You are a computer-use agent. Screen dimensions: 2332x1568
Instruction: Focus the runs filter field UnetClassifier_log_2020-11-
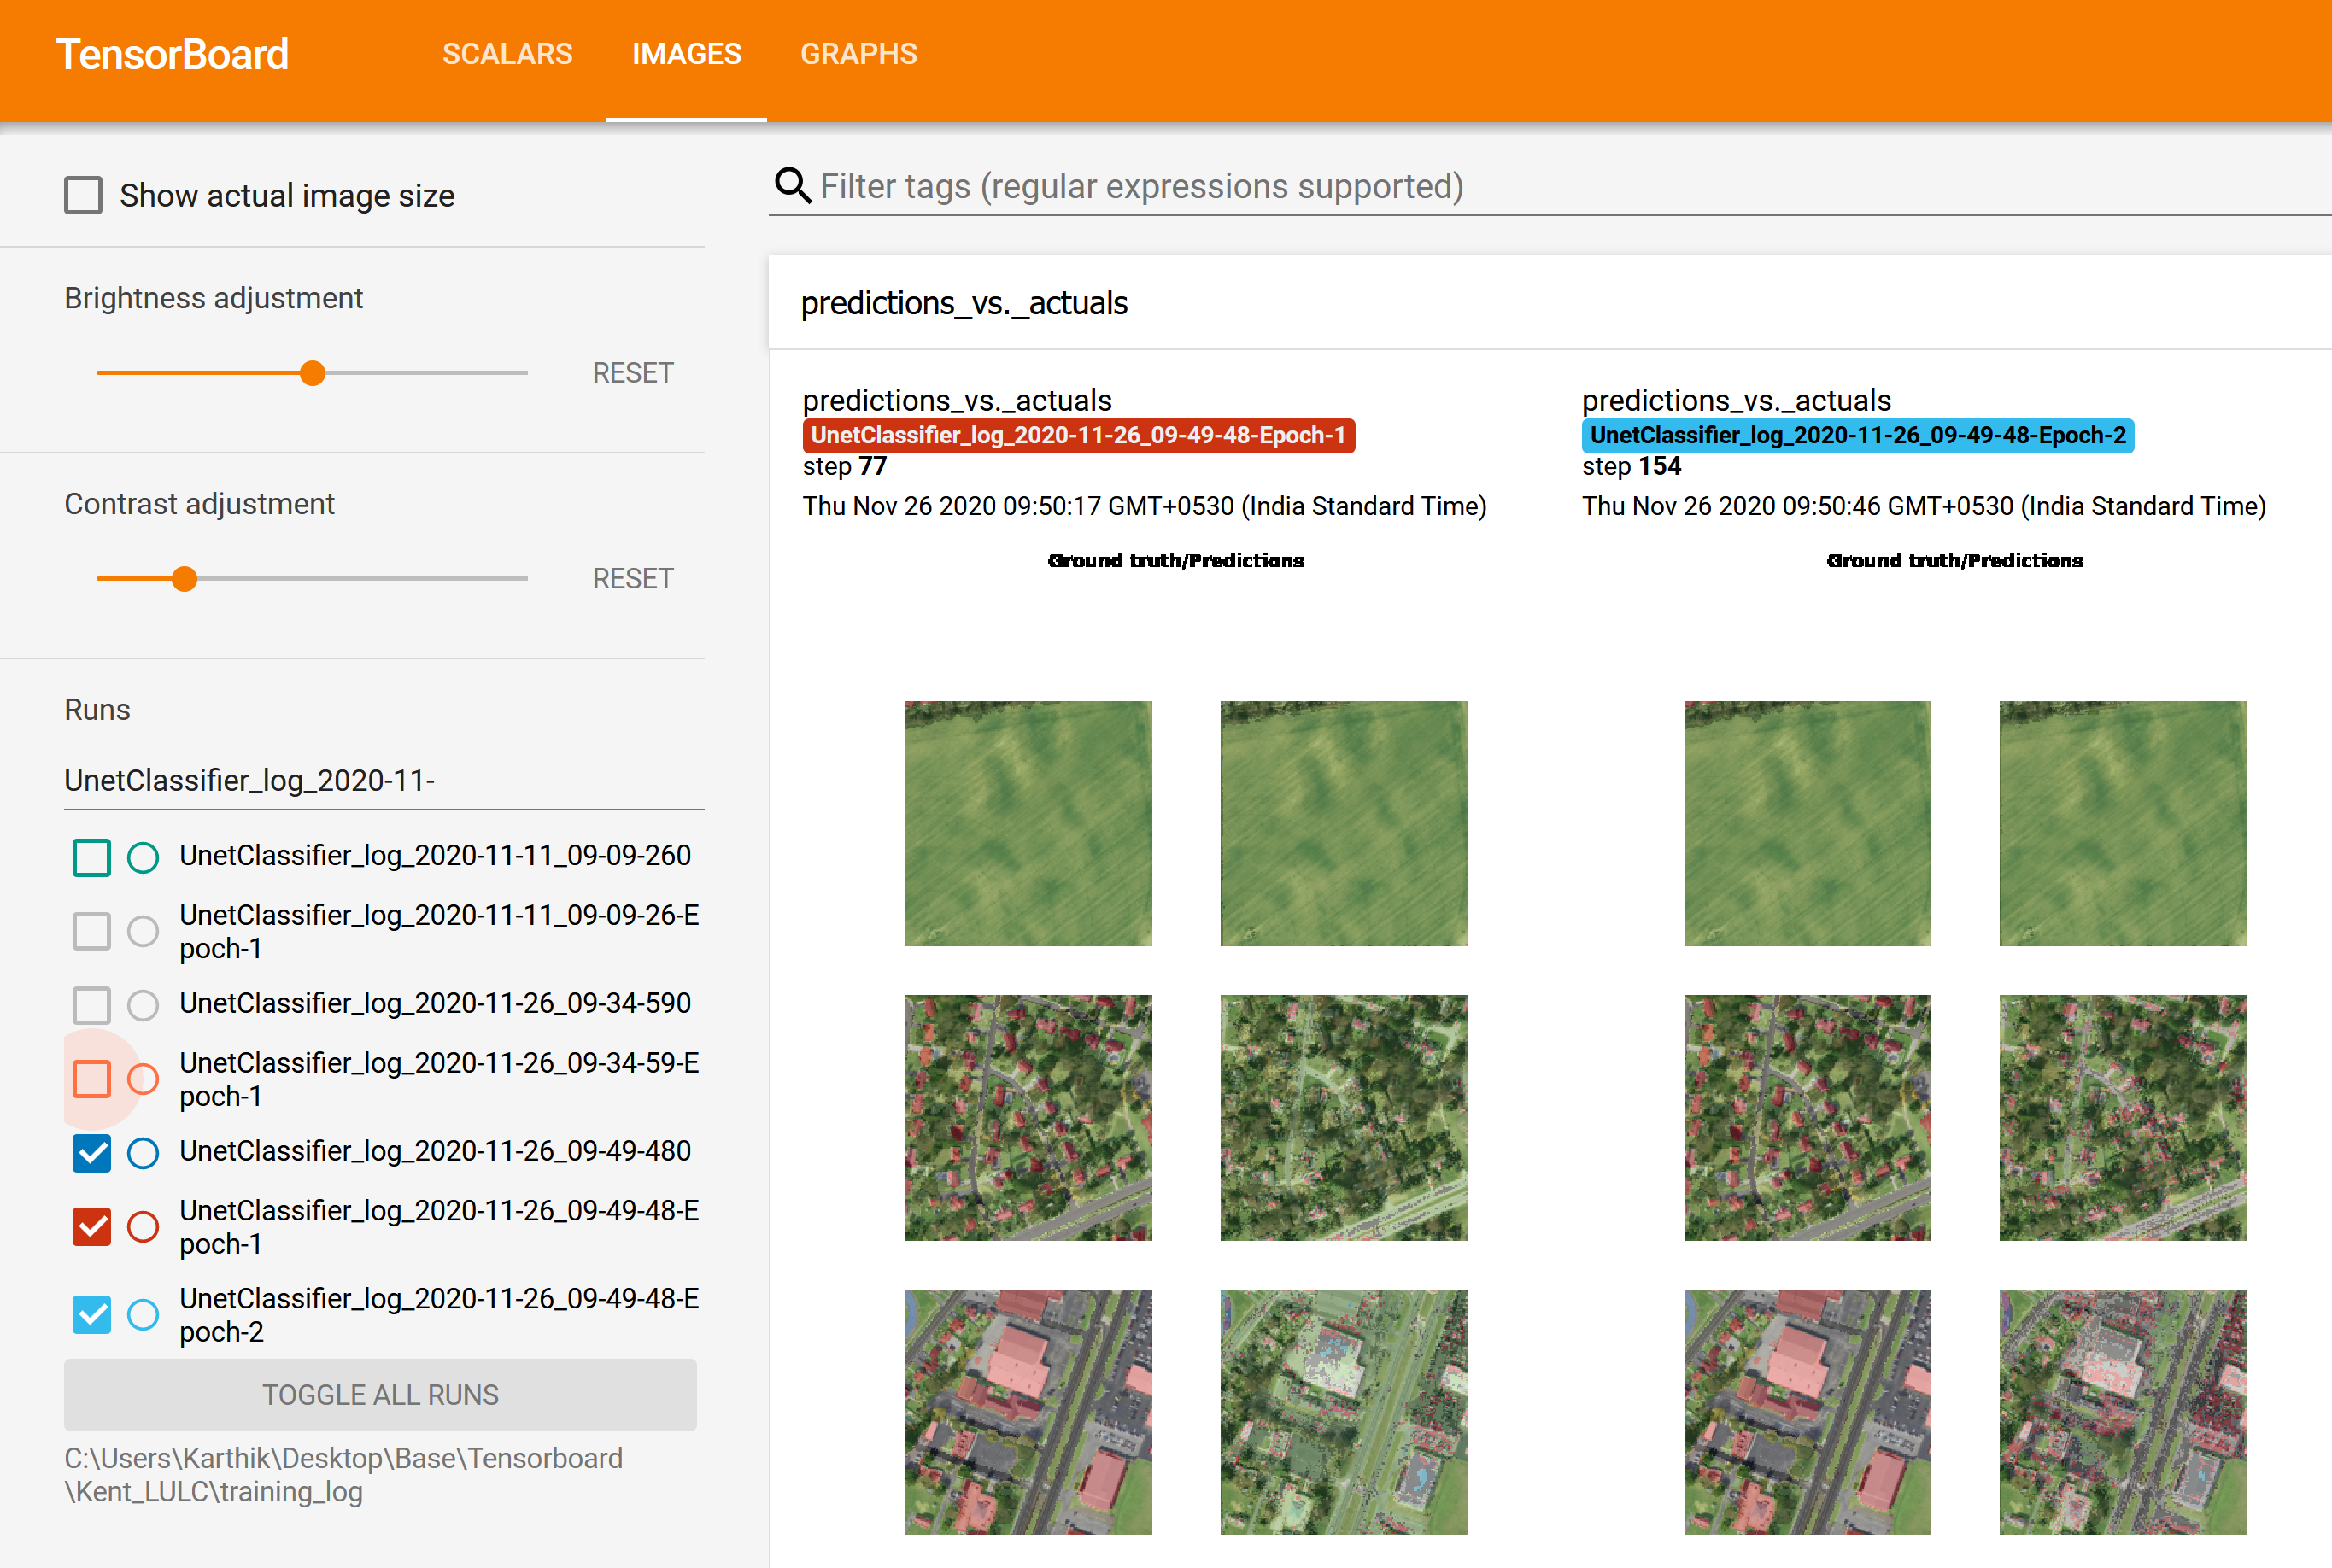coord(384,781)
